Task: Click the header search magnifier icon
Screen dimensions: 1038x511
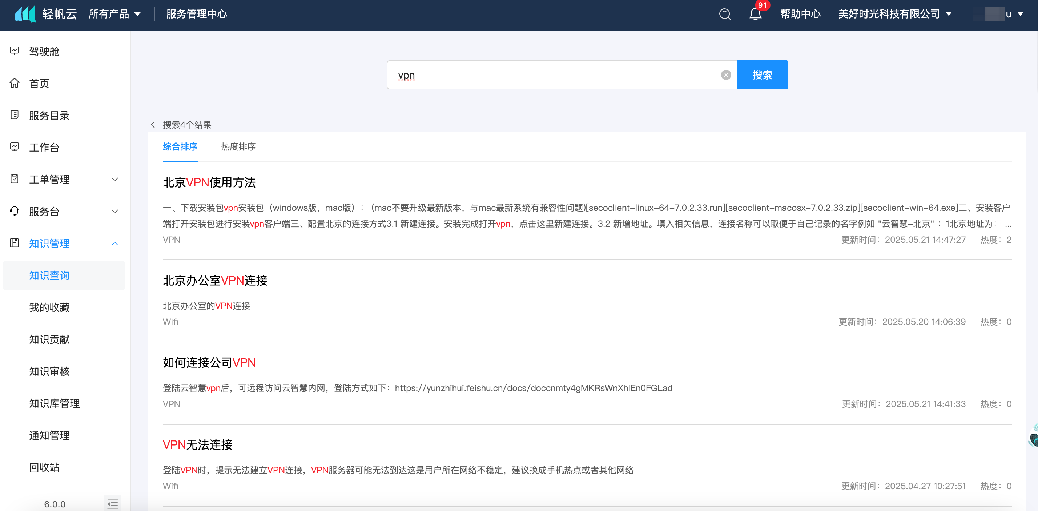Action: (x=724, y=14)
